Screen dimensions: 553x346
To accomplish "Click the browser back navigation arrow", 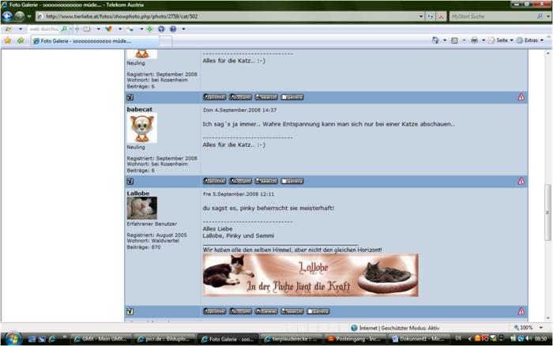I will point(8,16).
